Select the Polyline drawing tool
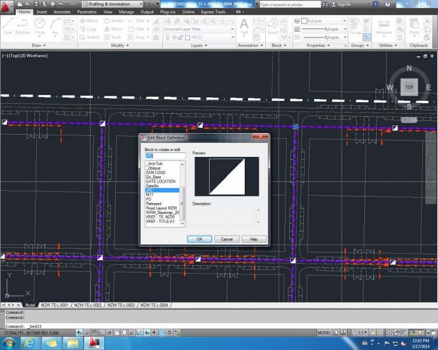 pos(23,24)
